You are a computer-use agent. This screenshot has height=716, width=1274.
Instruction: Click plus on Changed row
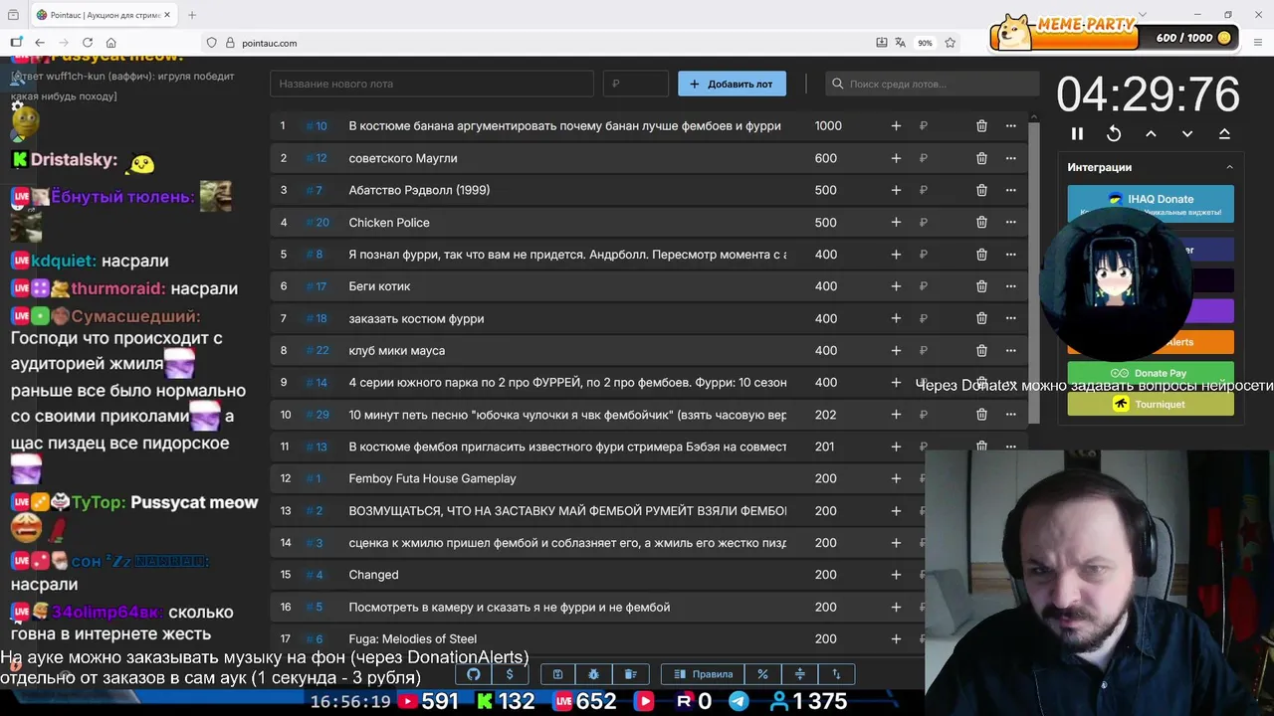896,575
